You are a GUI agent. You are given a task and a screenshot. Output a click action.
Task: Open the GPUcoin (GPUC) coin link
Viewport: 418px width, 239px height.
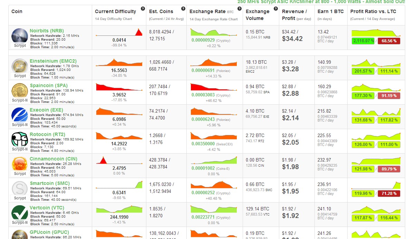pos(49,232)
